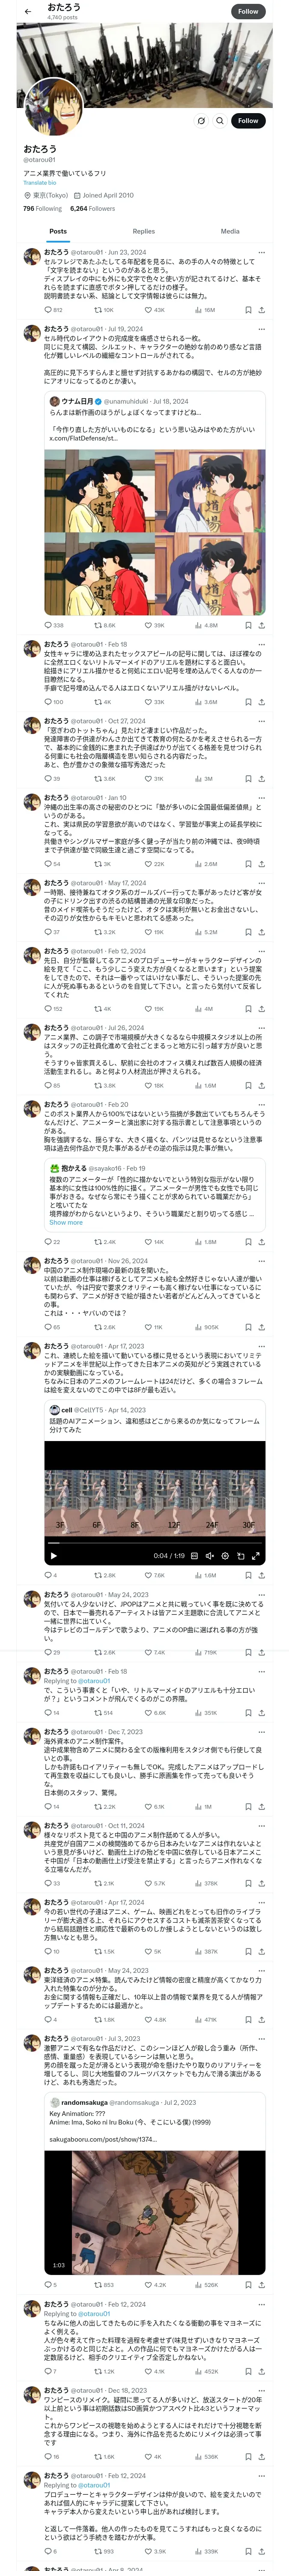Switch to the Replies tab
The image size is (289, 2571).
(x=143, y=231)
